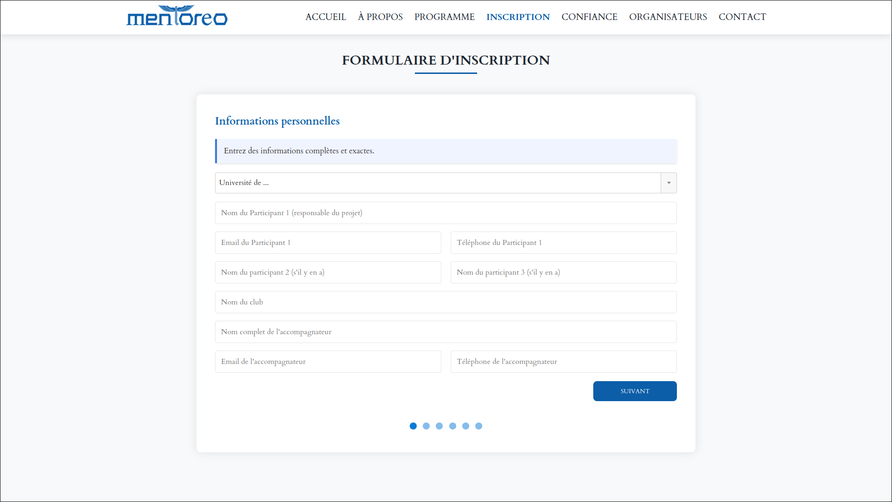
Task: Focus the Nom du participant 3 field
Action: [563, 272]
